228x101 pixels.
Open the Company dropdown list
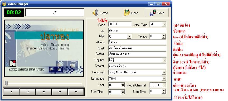pyautogui.click(x=164, y=72)
